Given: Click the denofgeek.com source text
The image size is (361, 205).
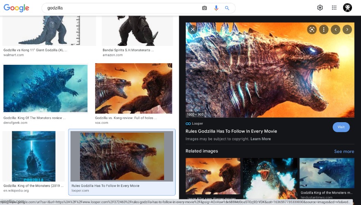Looking at the screenshot, I should tap(16, 123).
